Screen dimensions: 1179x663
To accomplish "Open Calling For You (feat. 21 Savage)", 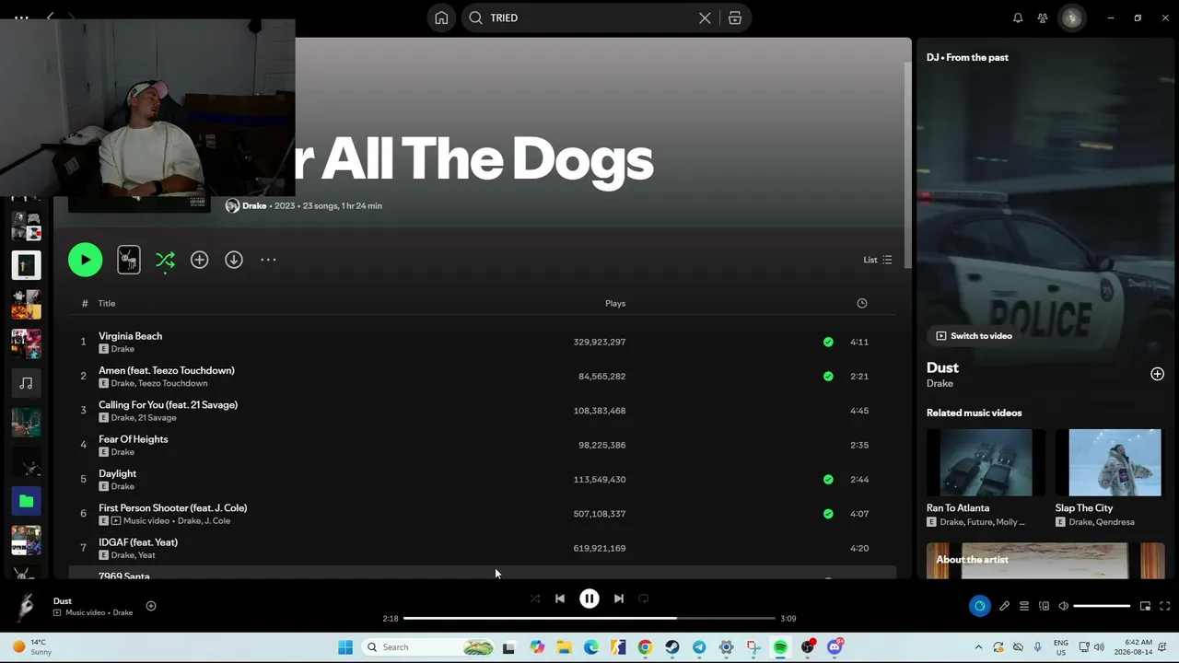I will 168,404.
